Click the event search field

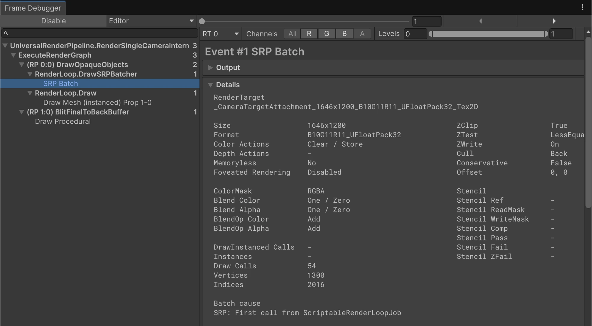(100, 33)
